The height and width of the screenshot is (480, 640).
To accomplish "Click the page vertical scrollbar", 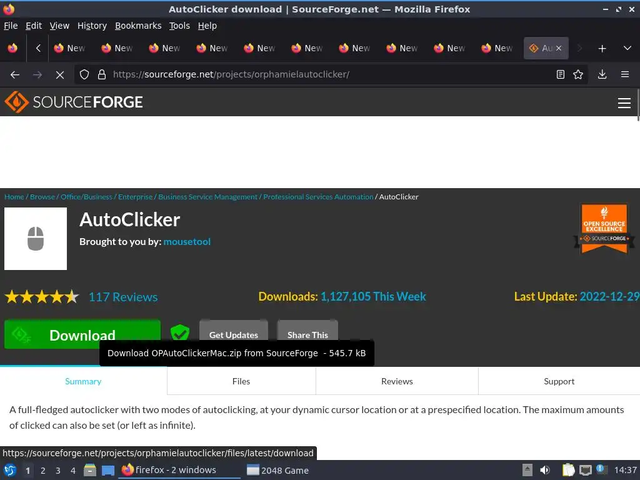I will pyautogui.click(x=638, y=104).
